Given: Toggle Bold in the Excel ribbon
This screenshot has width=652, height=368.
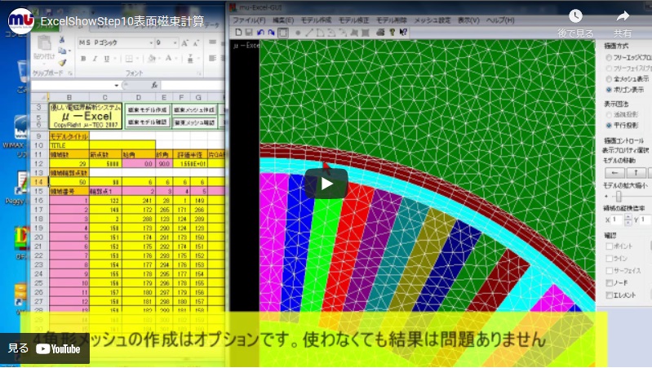Looking at the screenshot, I should pos(83,59).
